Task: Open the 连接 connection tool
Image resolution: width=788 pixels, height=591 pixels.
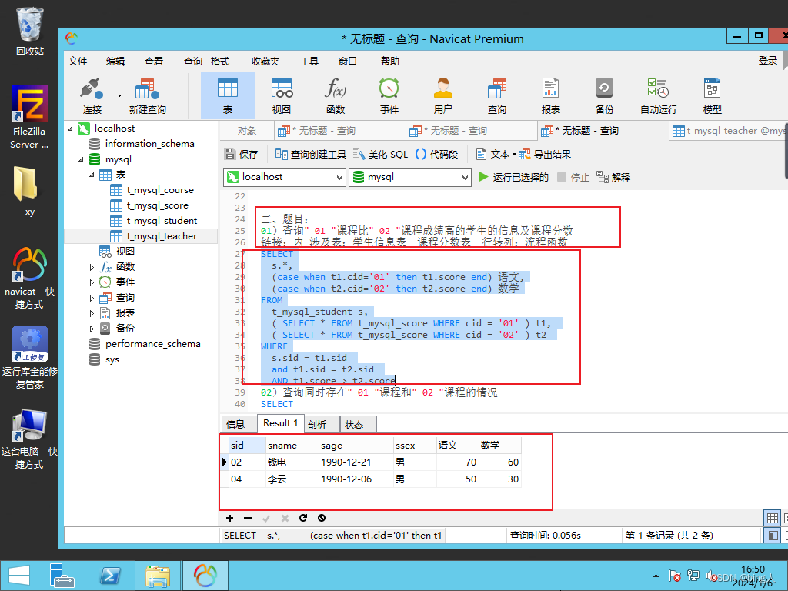Action: click(x=92, y=96)
